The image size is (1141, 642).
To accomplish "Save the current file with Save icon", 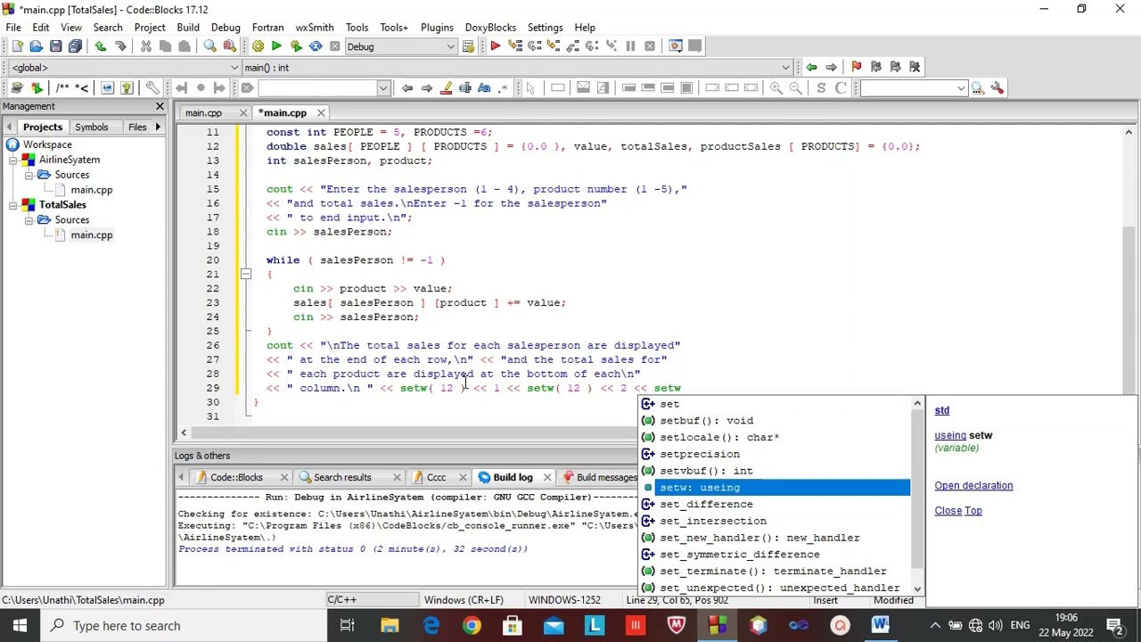I will [x=55, y=46].
